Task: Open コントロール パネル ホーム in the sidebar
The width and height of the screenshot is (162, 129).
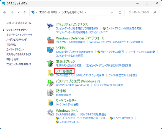Action: (19, 23)
